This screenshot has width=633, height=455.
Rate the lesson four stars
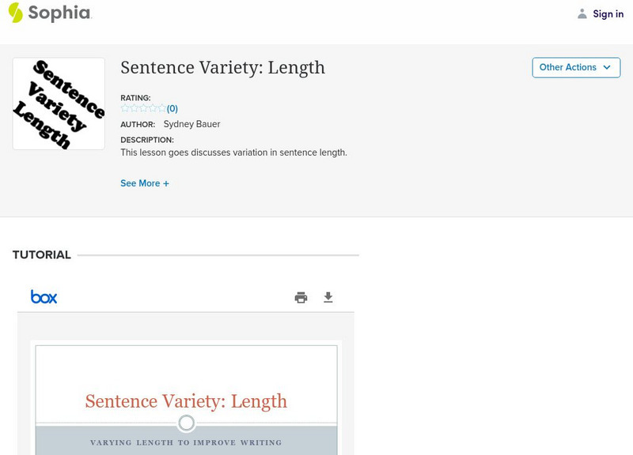pos(152,108)
